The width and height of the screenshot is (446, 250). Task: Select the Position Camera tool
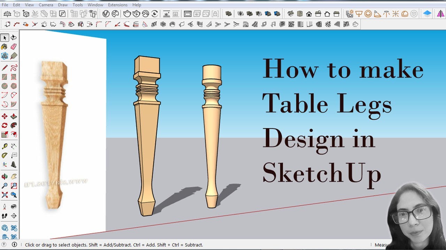[x=5, y=207]
